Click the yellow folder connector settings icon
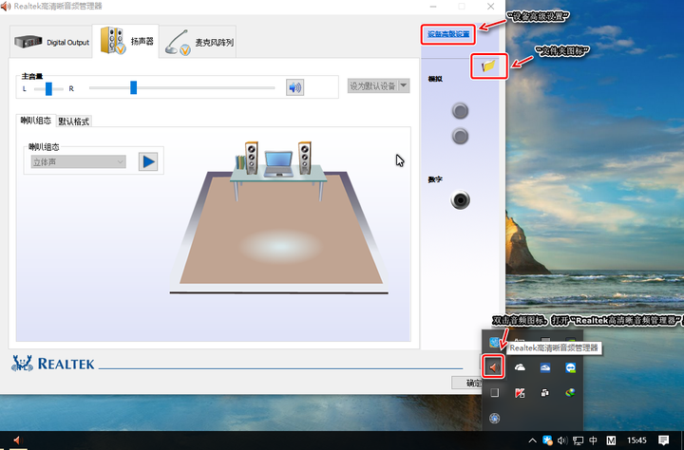The width and height of the screenshot is (684, 450). click(x=488, y=66)
